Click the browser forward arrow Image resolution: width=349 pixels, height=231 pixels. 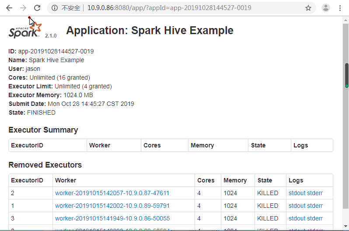[x=23, y=8]
